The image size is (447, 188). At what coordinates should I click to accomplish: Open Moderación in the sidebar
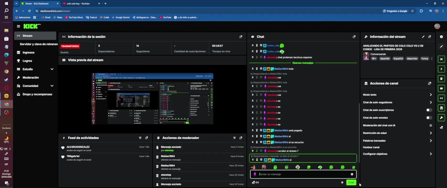(x=35, y=78)
